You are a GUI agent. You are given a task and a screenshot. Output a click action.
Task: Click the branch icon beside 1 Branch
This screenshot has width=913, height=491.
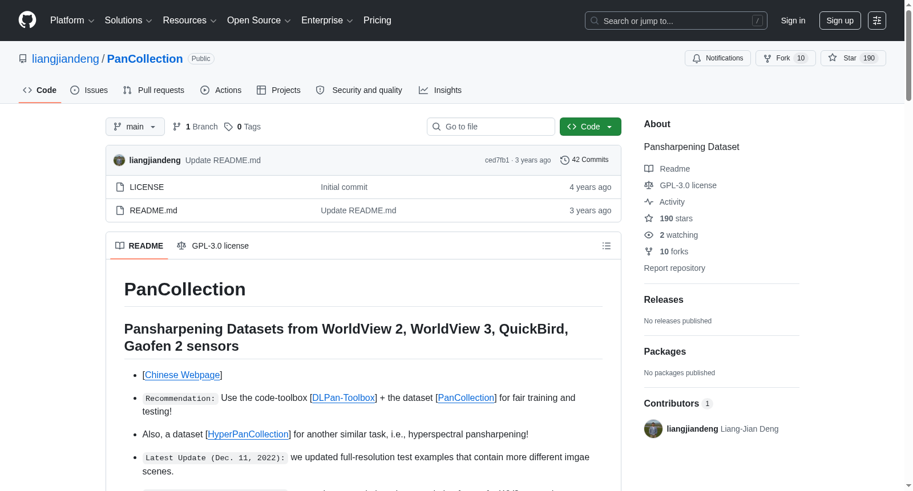(177, 127)
